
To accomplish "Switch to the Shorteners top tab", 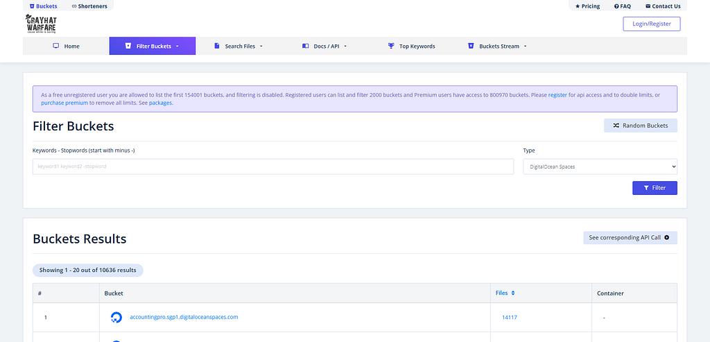I will (89, 6).
